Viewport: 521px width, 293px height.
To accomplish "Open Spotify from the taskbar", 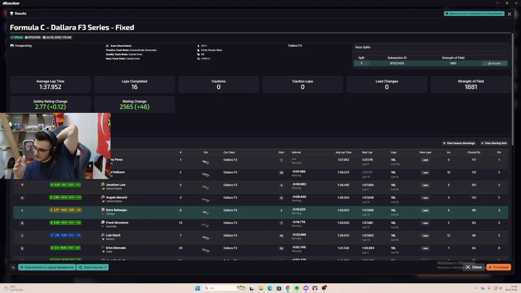I will (297, 288).
